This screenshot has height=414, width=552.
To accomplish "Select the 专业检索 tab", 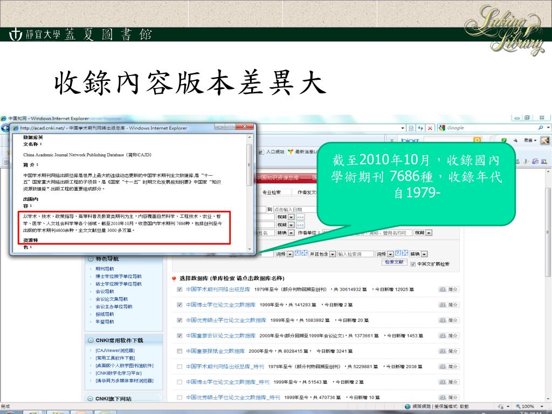I will pyautogui.click(x=272, y=192).
